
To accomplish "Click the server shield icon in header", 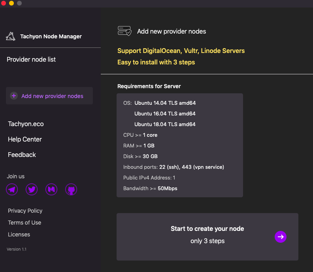I will [124, 31].
